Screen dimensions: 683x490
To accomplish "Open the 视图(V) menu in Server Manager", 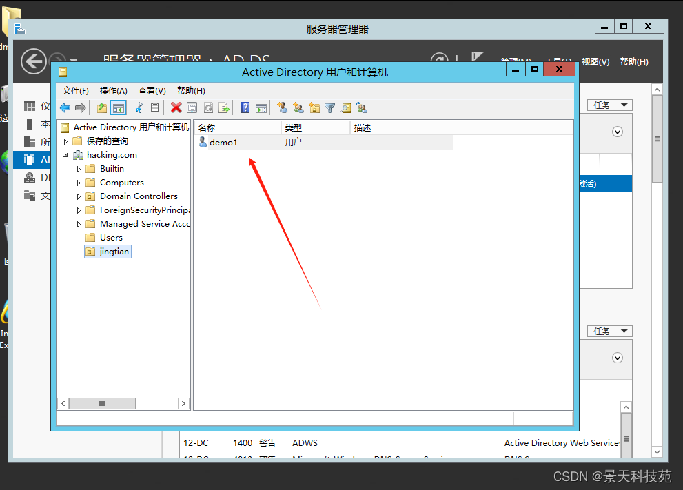I will [x=595, y=62].
